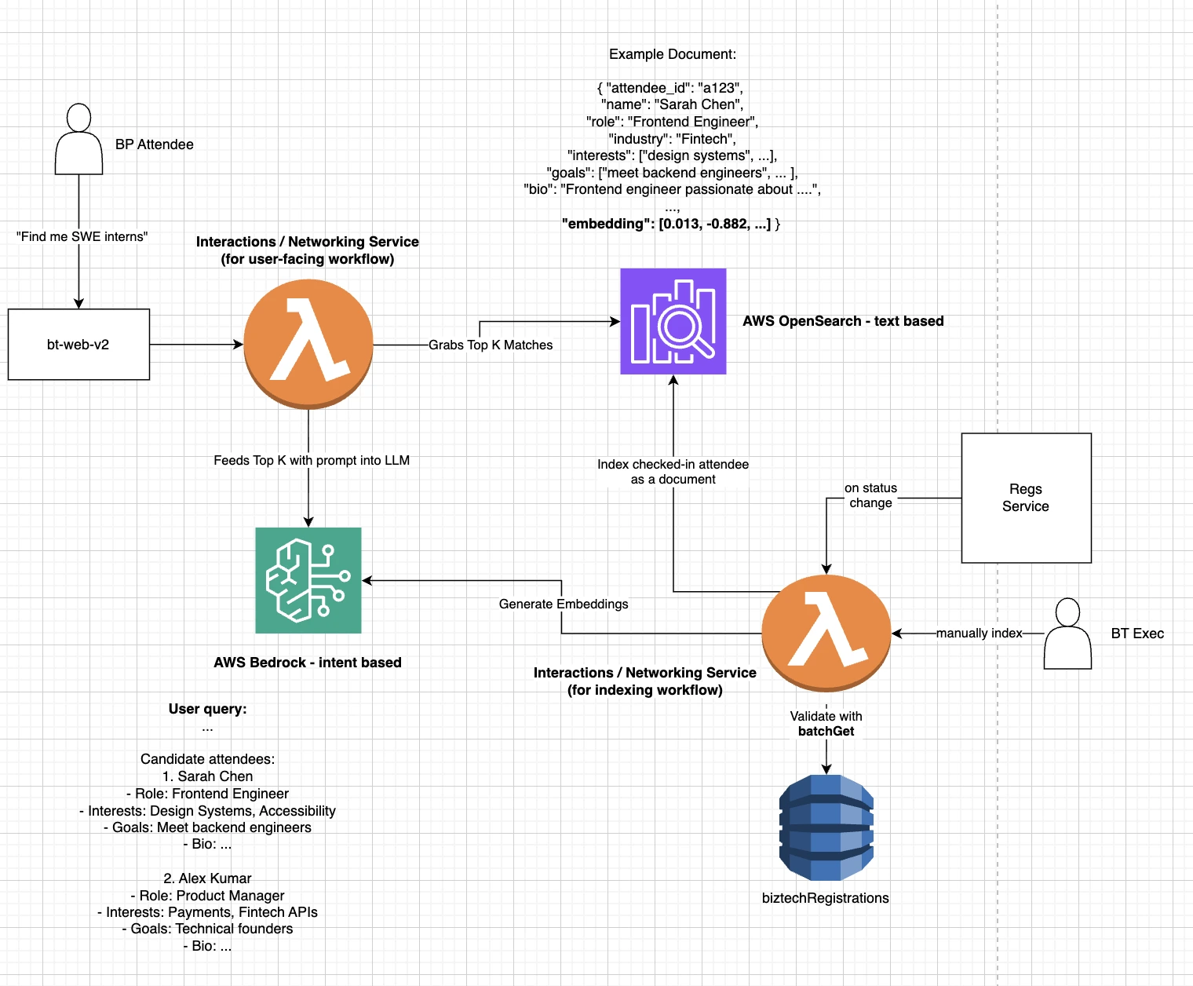Select "Feeds Top K with prompt into LLM" label

pyautogui.click(x=312, y=460)
